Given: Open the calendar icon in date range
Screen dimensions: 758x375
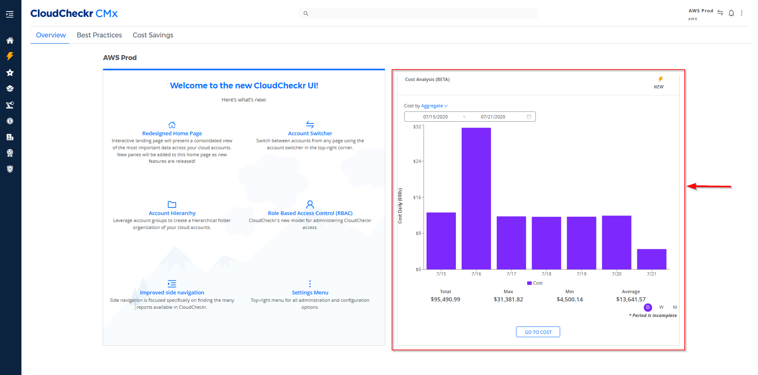Looking at the screenshot, I should coord(529,117).
